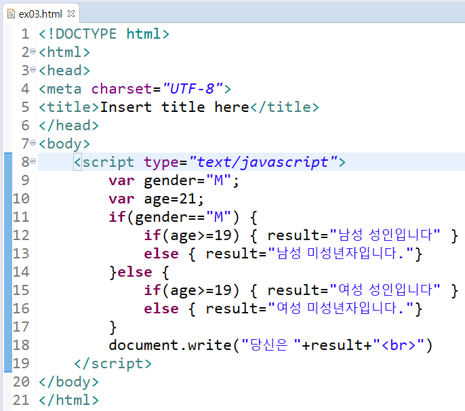
Task: Click the }else { on line 14
Action: point(139,272)
